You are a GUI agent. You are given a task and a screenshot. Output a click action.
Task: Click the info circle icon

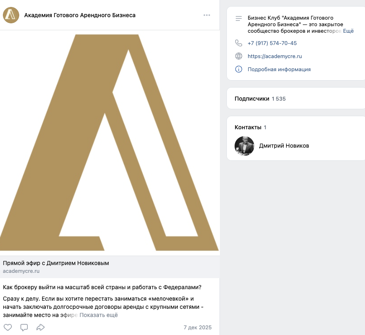tap(239, 70)
